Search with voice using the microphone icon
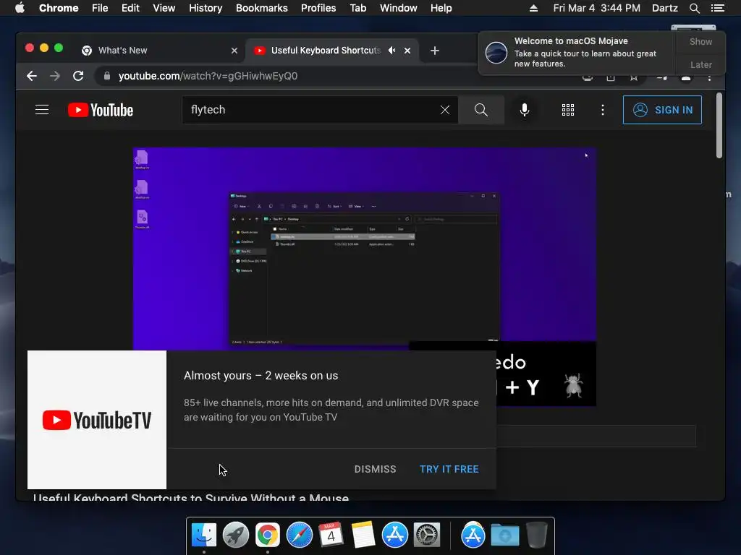Screen dimensions: 741x555 point(524,110)
